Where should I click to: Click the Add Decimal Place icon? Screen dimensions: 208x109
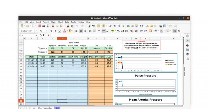[132, 31]
